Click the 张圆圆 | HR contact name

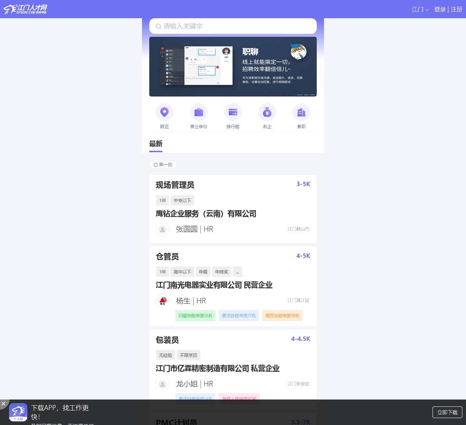click(194, 229)
